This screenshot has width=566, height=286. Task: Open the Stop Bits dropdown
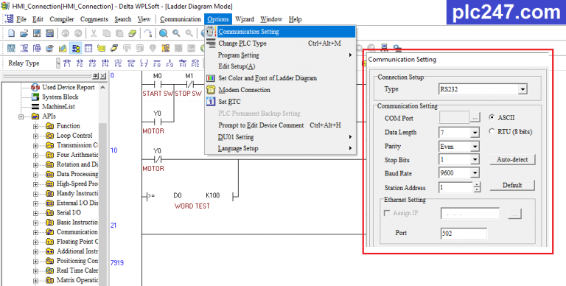coord(475,160)
